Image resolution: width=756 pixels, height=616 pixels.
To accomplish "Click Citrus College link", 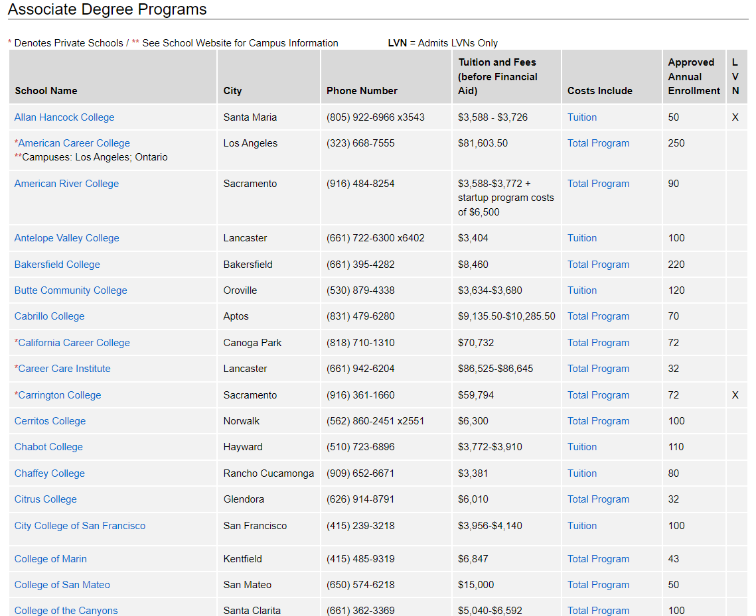I will 45,499.
